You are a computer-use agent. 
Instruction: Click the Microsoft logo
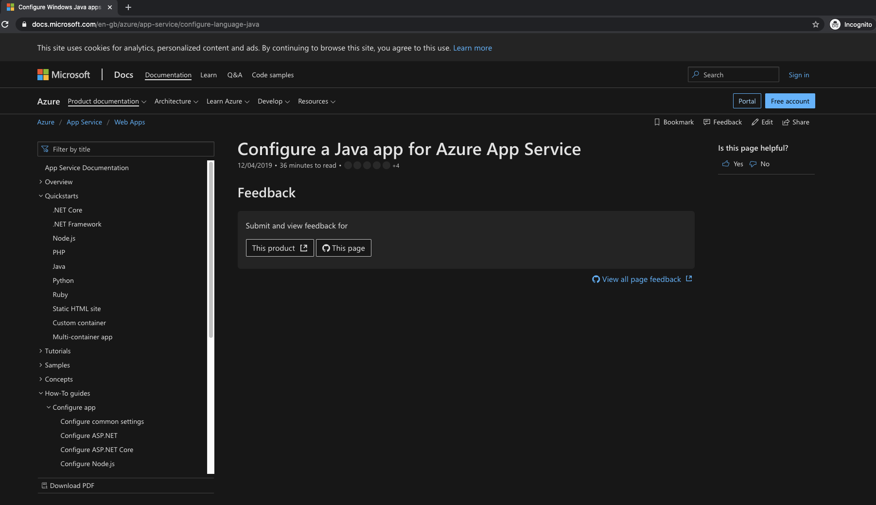coord(64,75)
